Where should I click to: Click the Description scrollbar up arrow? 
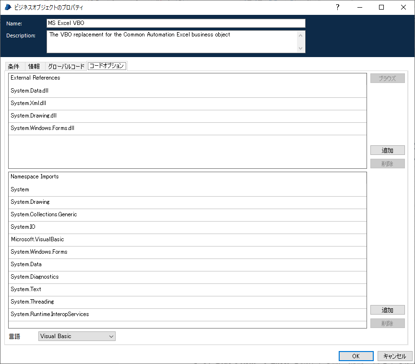pyautogui.click(x=300, y=35)
